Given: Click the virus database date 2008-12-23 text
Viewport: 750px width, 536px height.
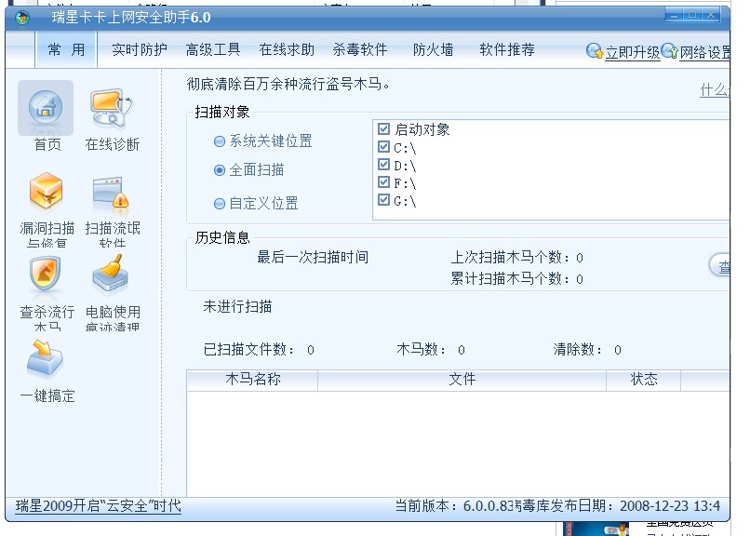Looking at the screenshot, I should [670, 506].
